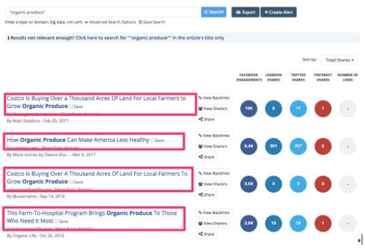
Task: Click Twitter shares circle showing 267
Action: [298, 146]
